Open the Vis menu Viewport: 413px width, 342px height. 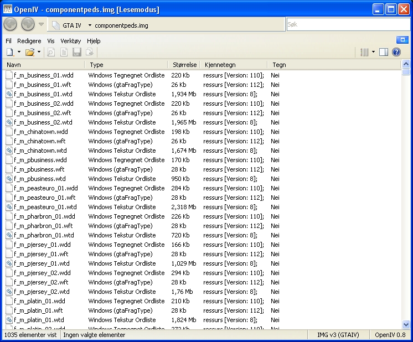[51, 41]
